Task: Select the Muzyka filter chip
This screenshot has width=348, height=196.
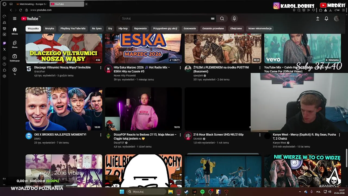Action: pyautogui.click(x=49, y=29)
